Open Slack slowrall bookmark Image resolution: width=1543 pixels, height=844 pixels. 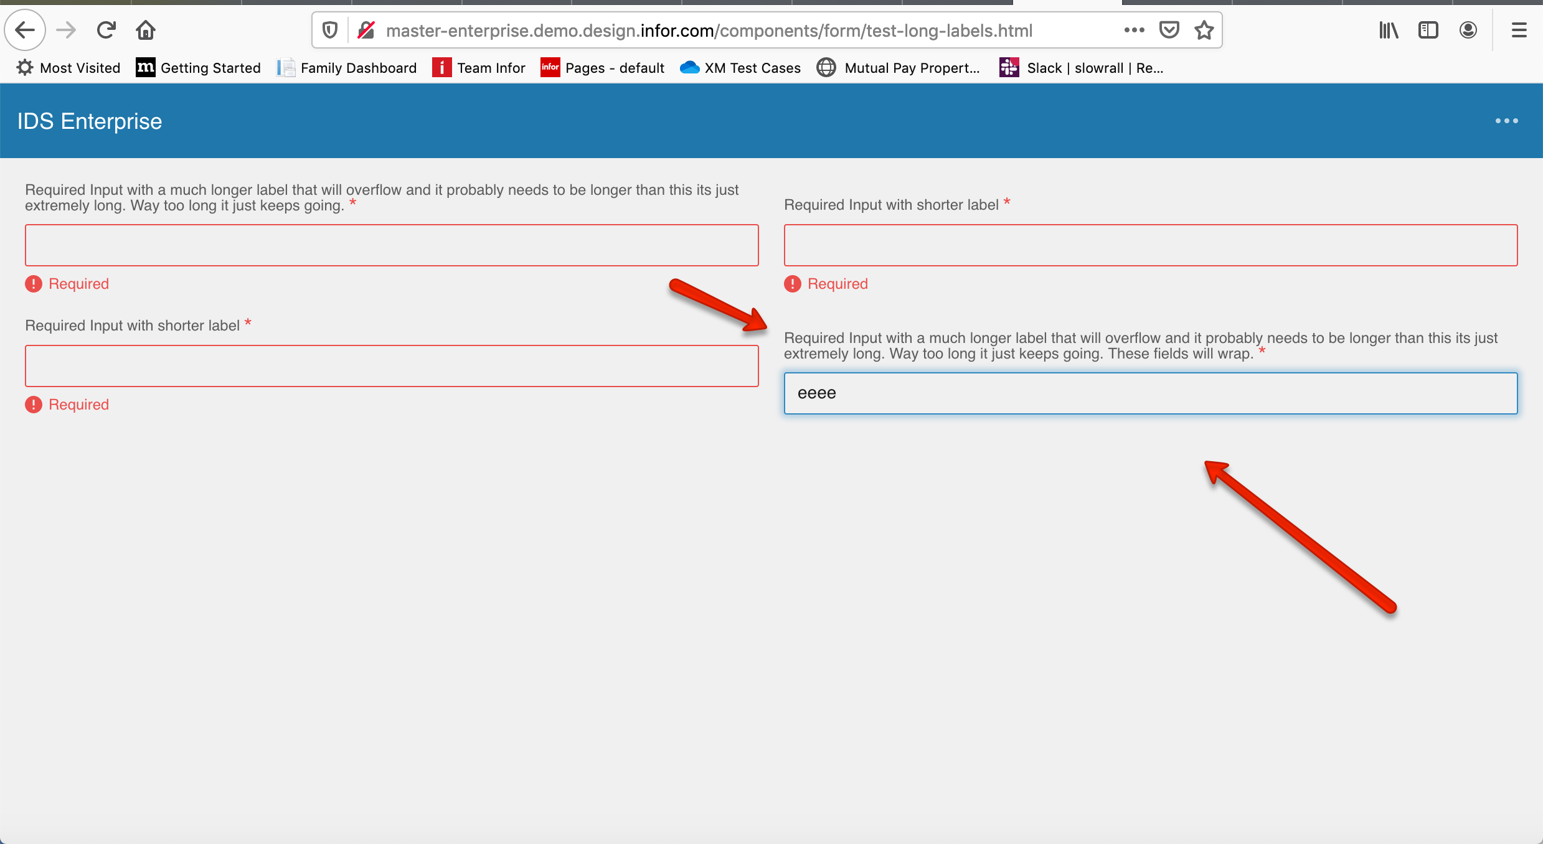coord(1082,68)
